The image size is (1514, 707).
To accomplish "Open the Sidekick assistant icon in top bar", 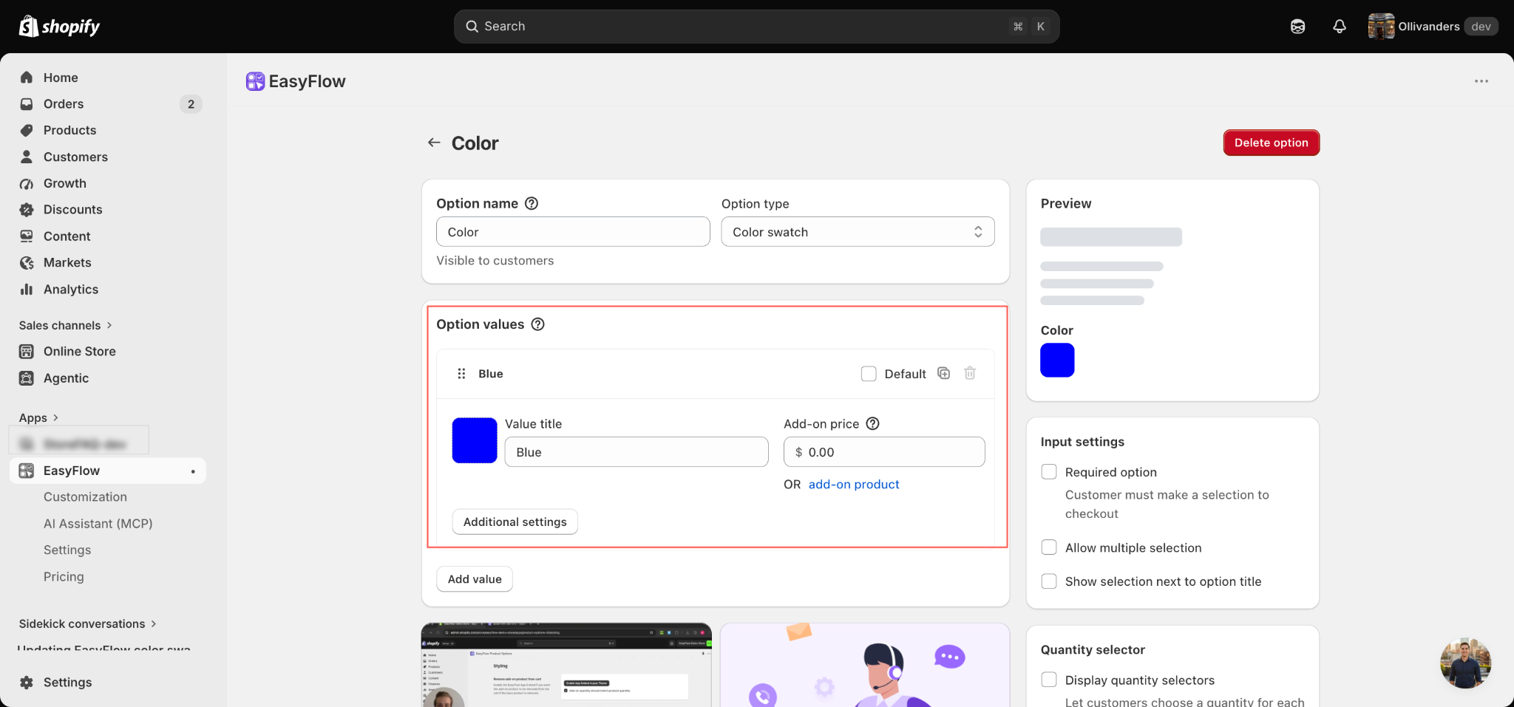I will (1297, 27).
